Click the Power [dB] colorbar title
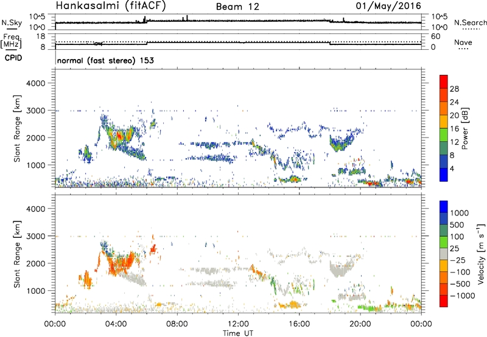This screenshot has width=487, height=337. point(464,128)
